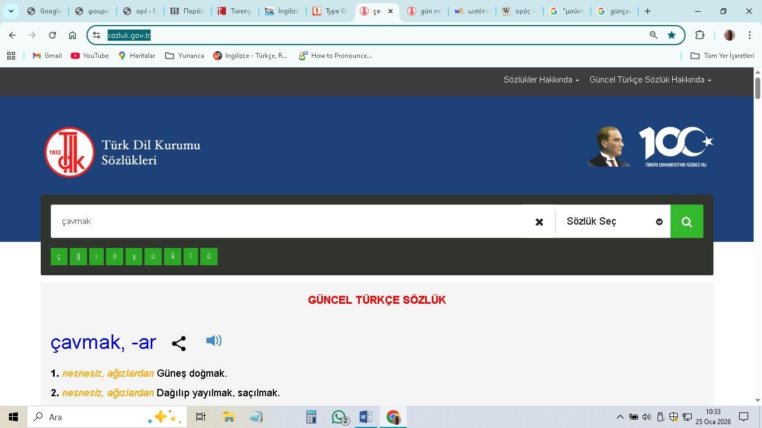762x428 pixels.
Task: Expand the Sözlükler Hakkında menu
Action: point(541,80)
